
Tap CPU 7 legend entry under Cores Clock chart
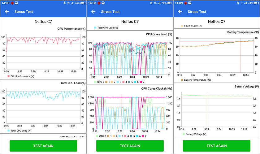click(x=144, y=136)
